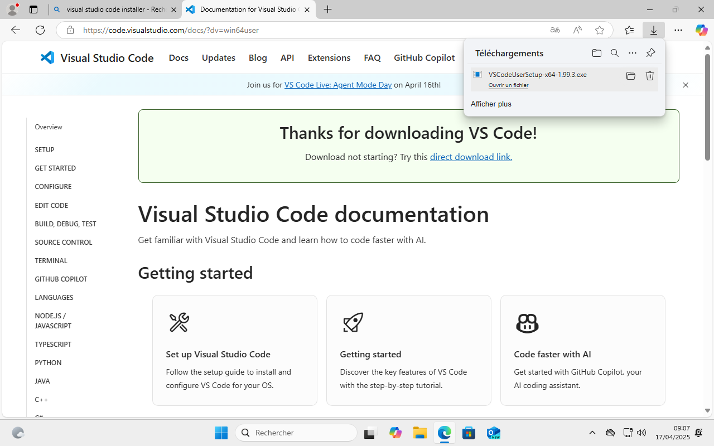
Task: Pin the Téléchargements panel
Action: [x=650, y=53]
